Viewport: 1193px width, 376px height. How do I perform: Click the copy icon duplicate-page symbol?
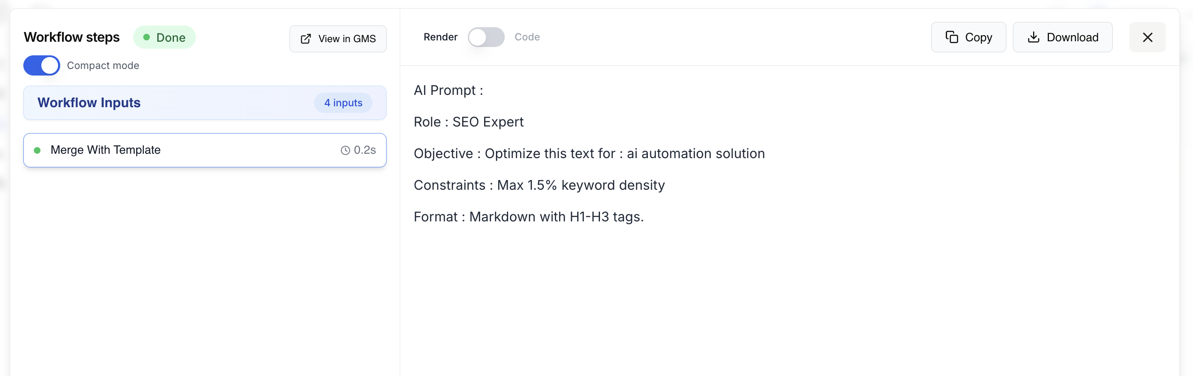click(x=952, y=37)
